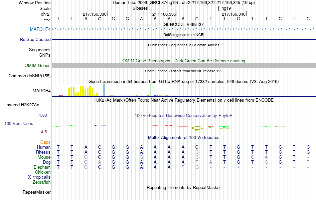Click the OMIM Genes track label
Viewport: 316px width, 200px height.
tap(37, 65)
